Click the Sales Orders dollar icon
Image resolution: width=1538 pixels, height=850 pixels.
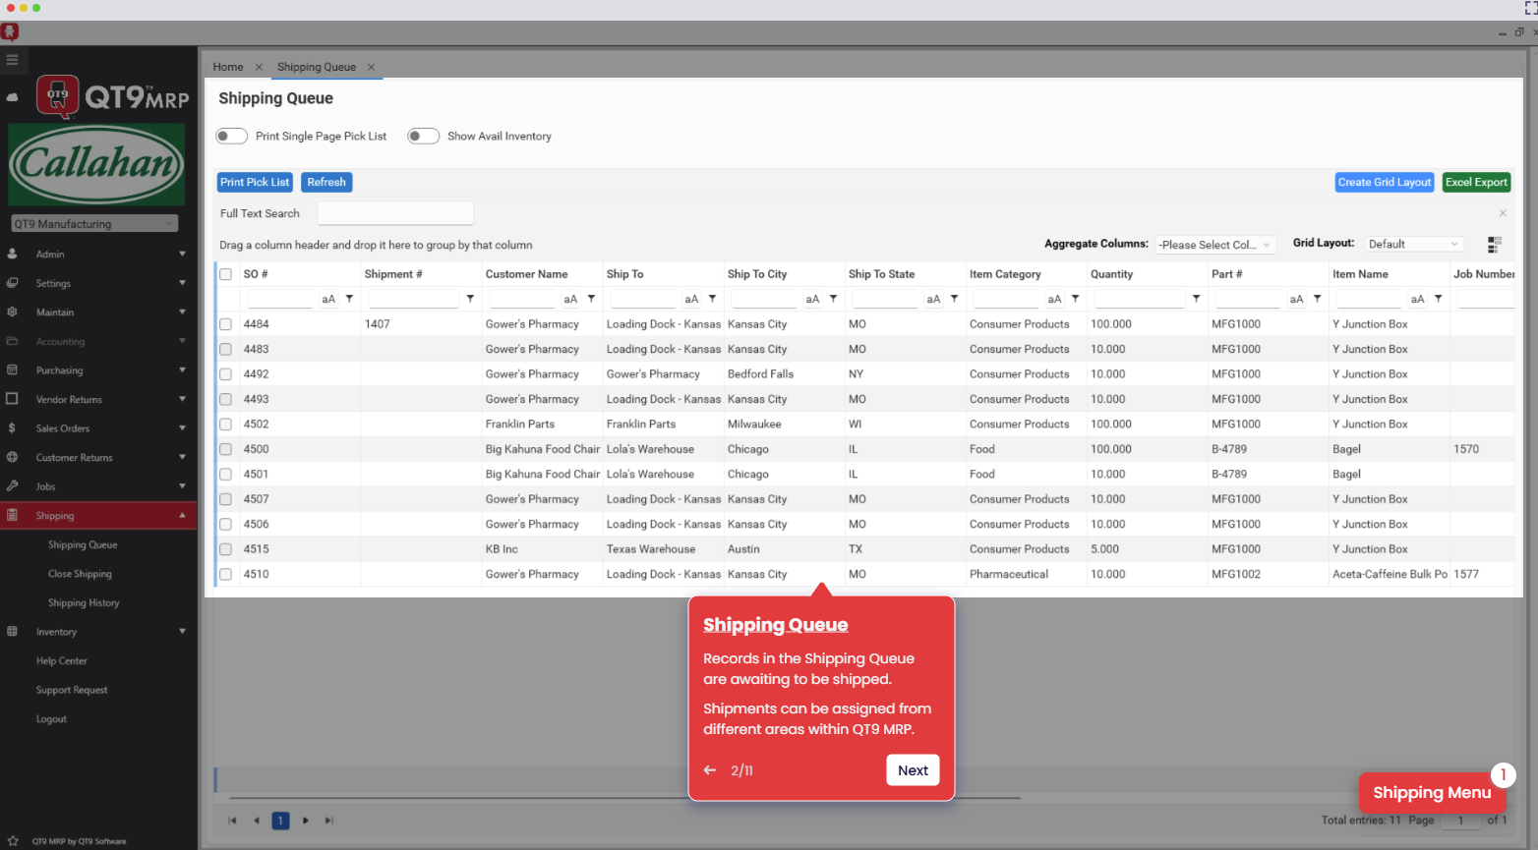(12, 428)
